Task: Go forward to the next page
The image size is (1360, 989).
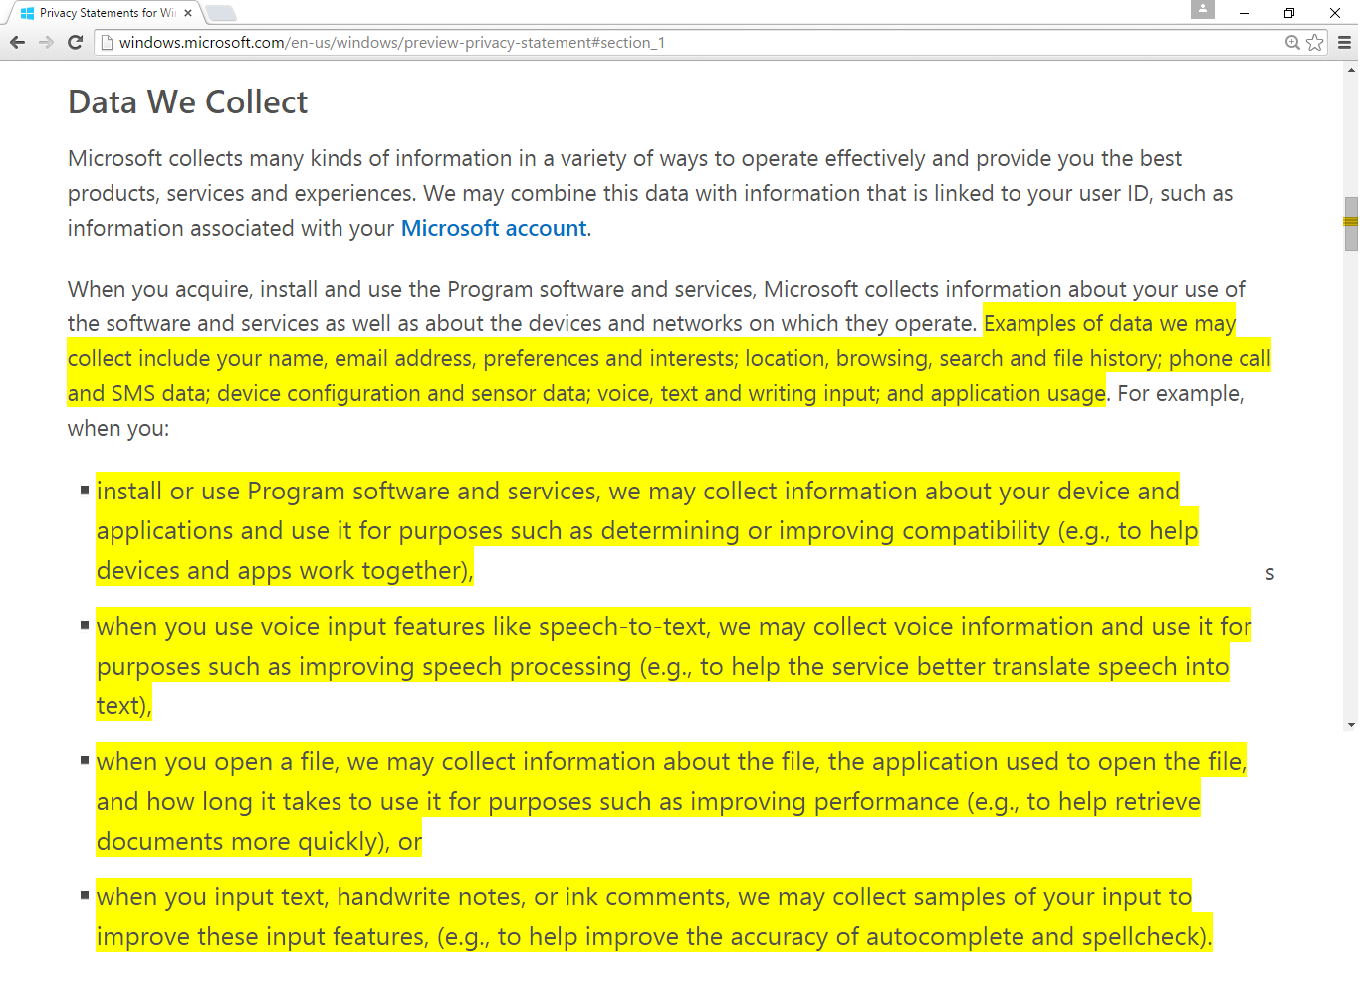Action: point(46,42)
